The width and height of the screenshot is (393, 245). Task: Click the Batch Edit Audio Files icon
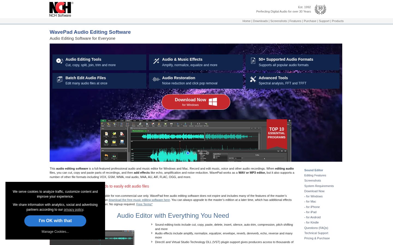click(x=59, y=79)
